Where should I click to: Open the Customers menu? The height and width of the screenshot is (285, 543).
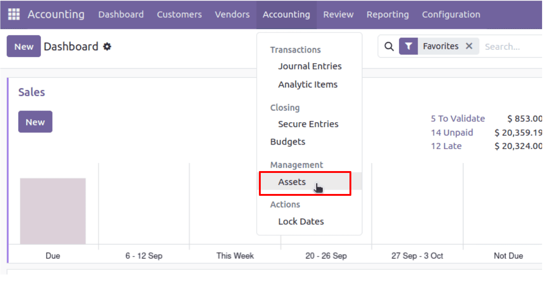click(x=179, y=15)
